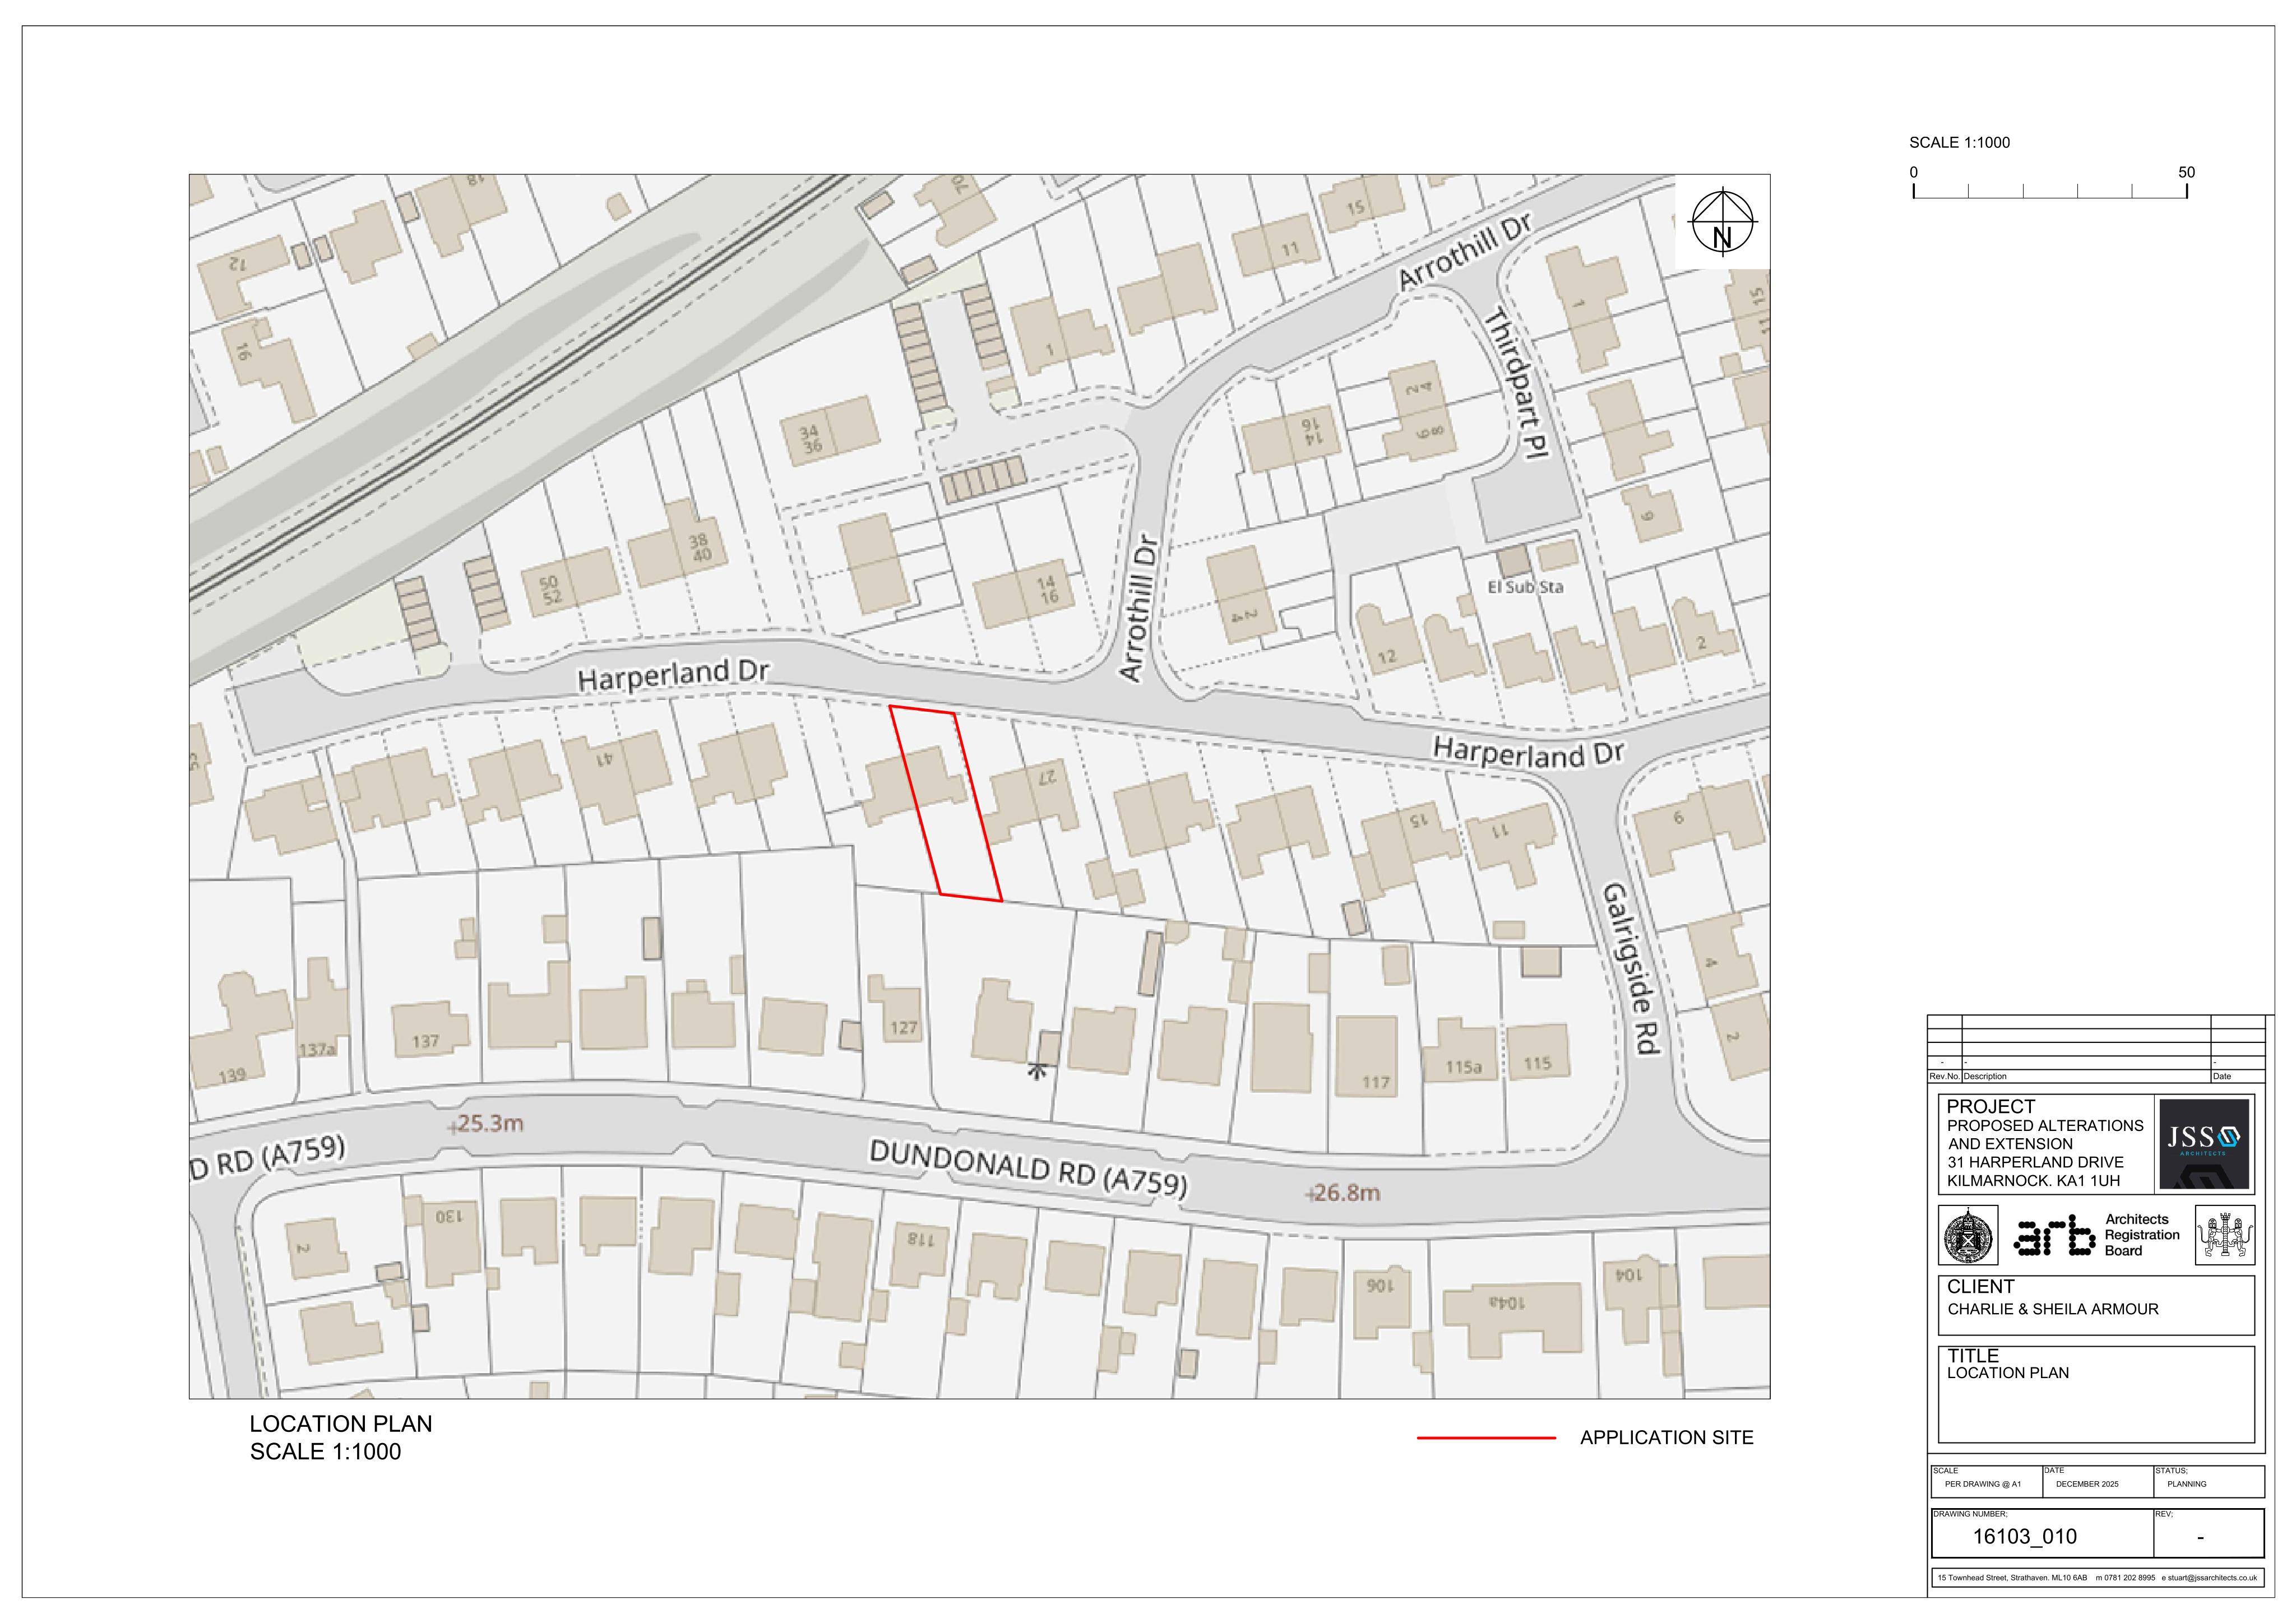This screenshot has height=1623, width=2296.
Task: Click house number '139'
Action: point(232,1075)
